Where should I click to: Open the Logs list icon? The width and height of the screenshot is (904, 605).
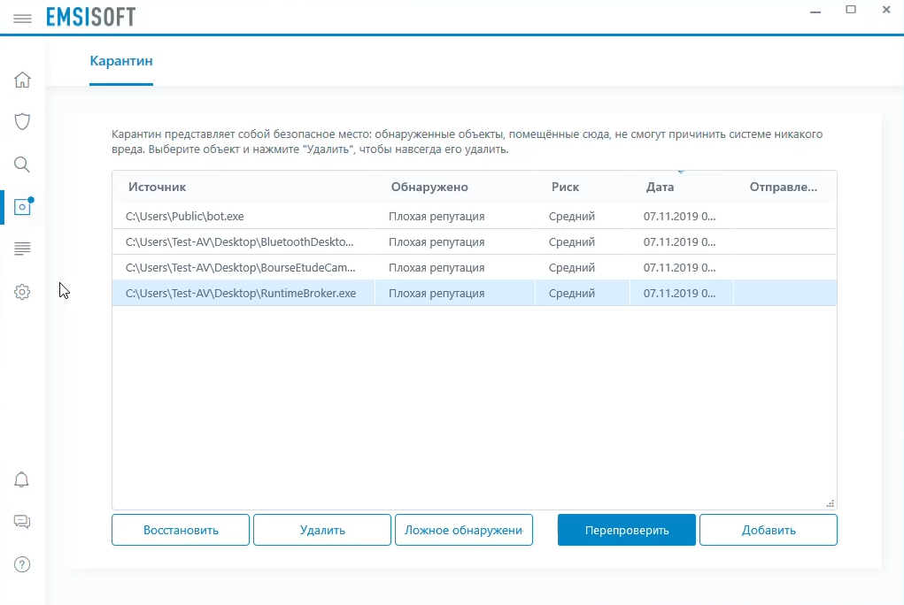23,249
